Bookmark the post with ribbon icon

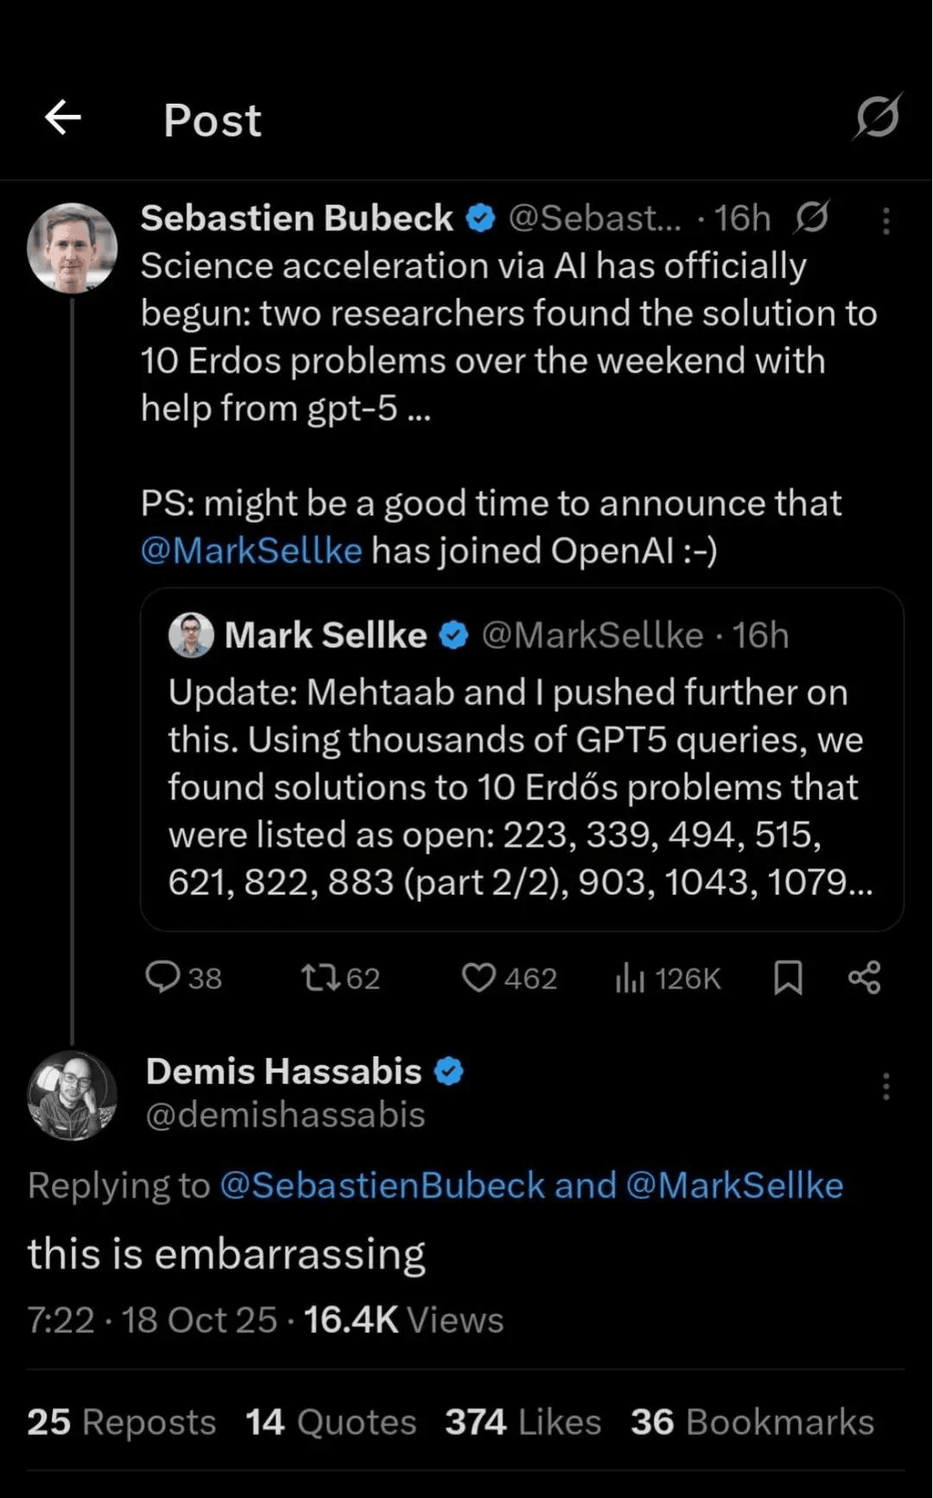(788, 978)
